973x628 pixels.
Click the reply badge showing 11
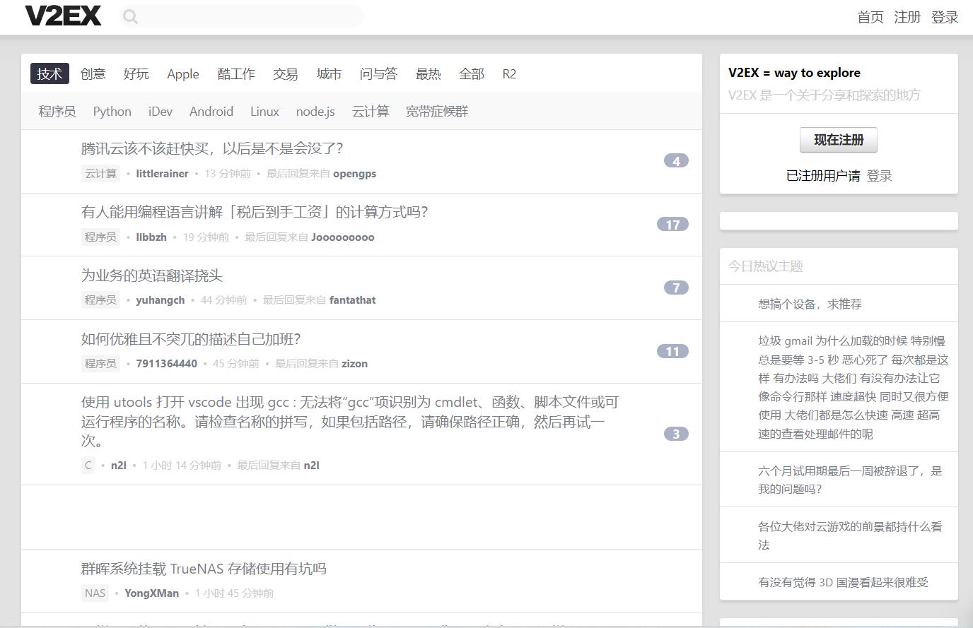[672, 351]
